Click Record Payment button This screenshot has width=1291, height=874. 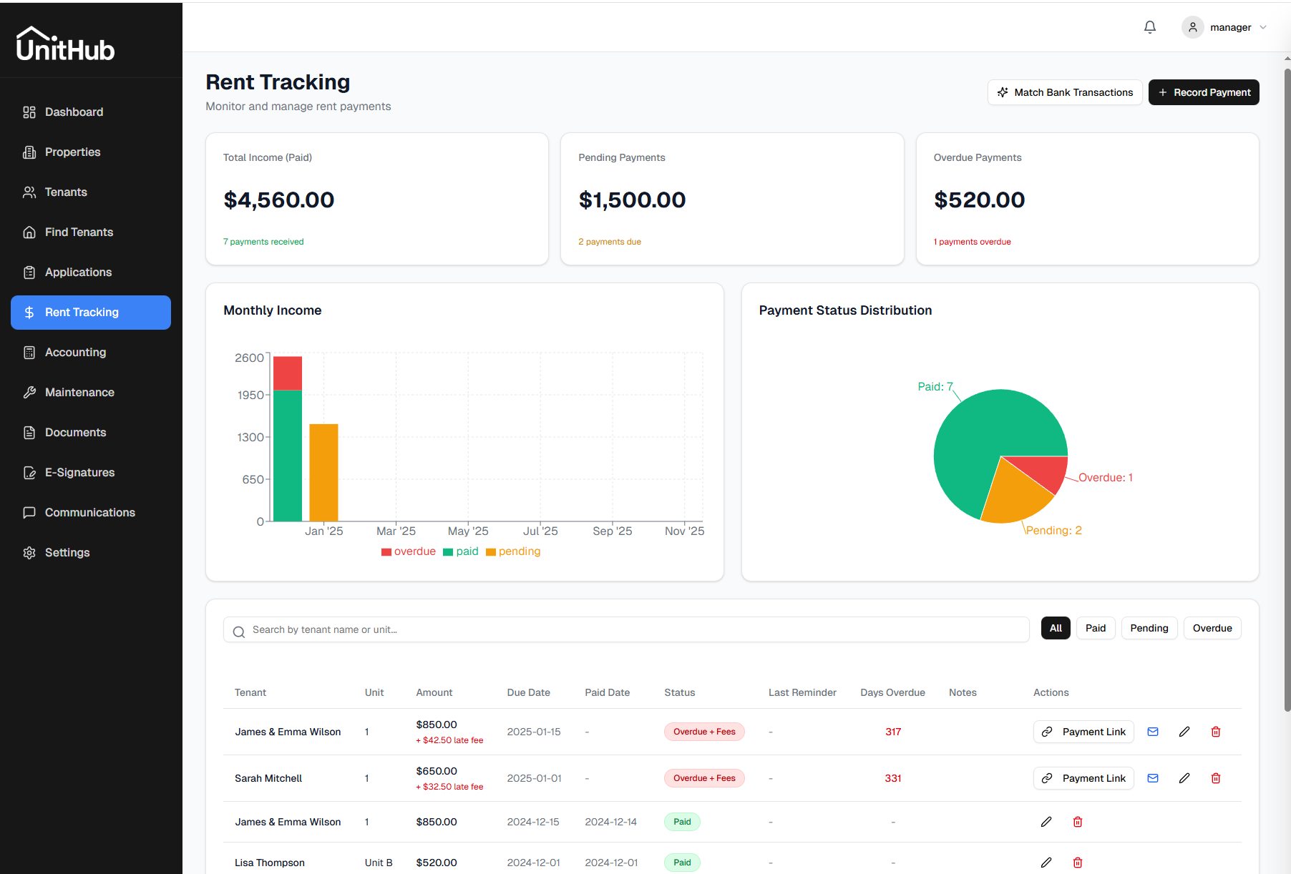coord(1203,92)
